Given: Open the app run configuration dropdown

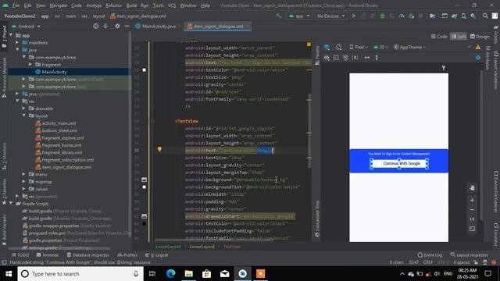Looking at the screenshot, I should (299, 16).
